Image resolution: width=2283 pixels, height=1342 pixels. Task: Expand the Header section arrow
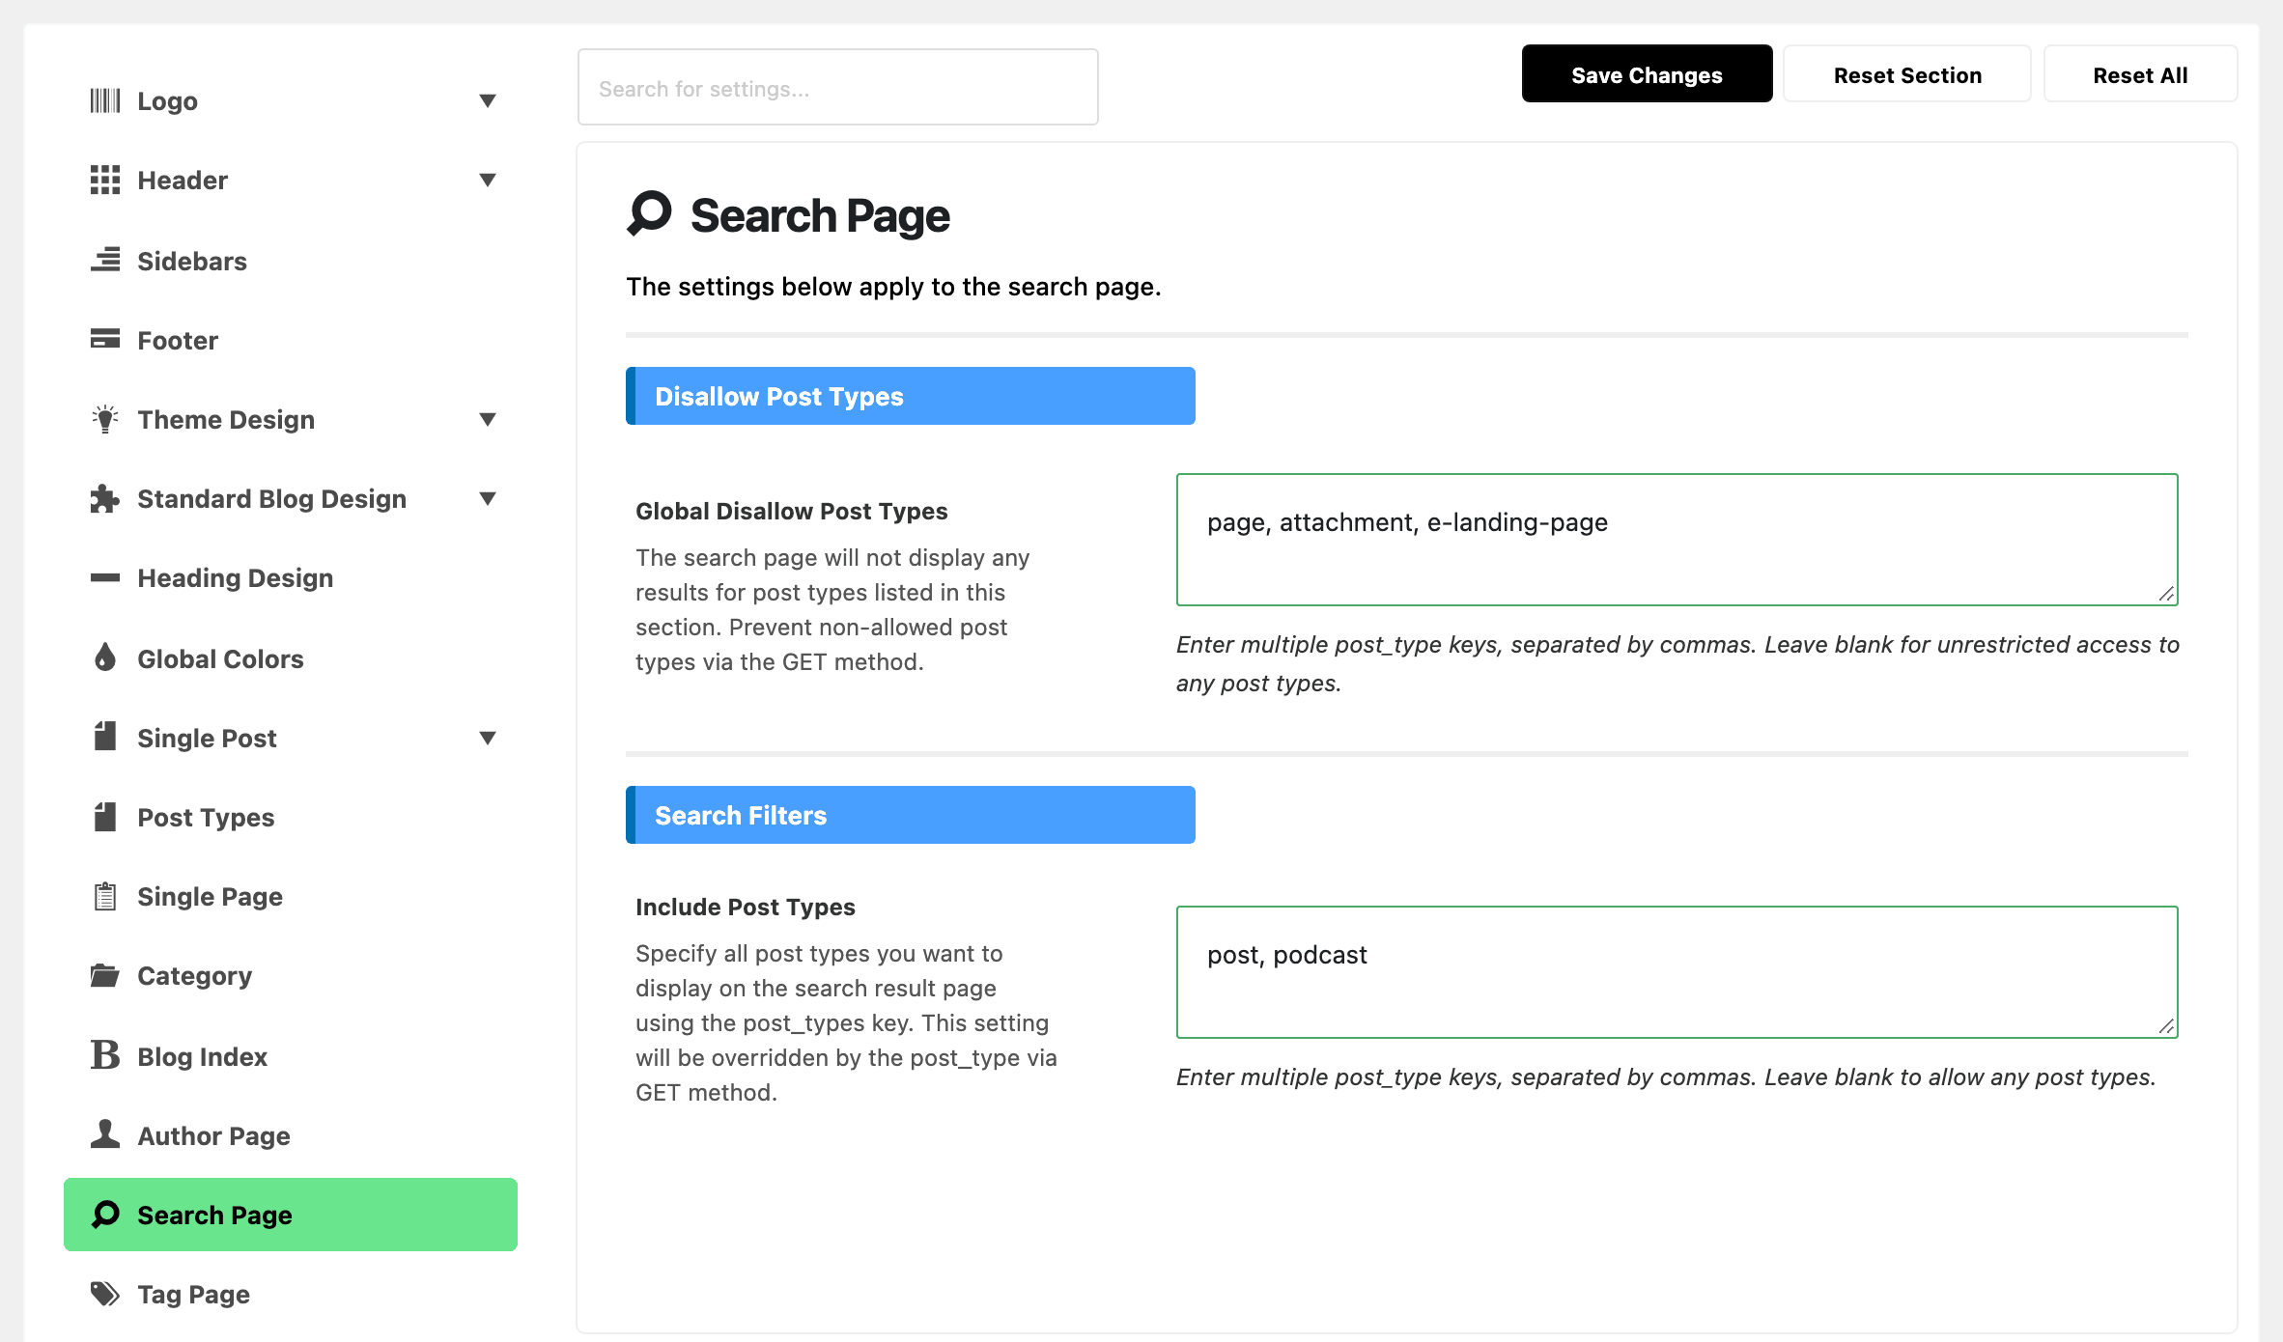[488, 180]
